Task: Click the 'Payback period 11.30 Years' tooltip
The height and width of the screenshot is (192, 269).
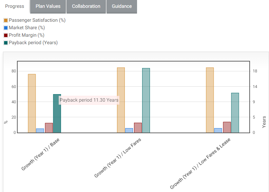Action: (89, 100)
